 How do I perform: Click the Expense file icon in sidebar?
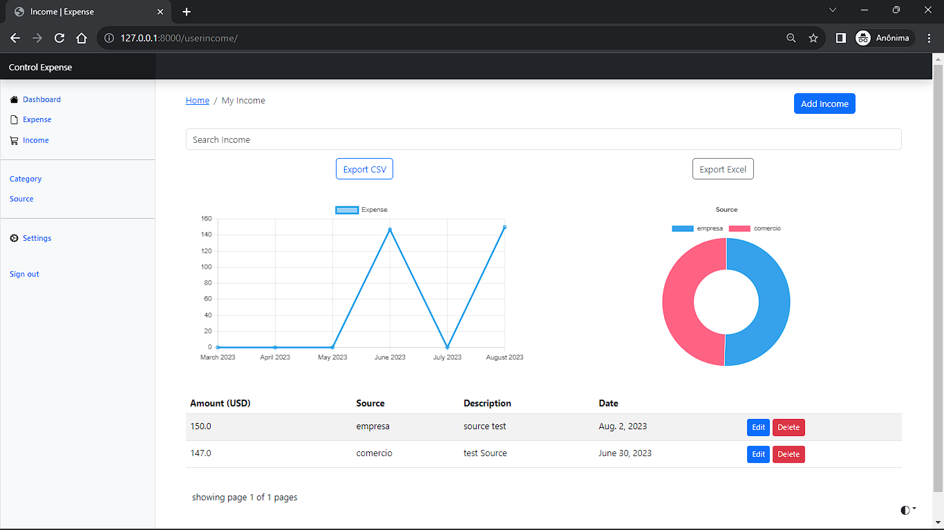(x=14, y=119)
